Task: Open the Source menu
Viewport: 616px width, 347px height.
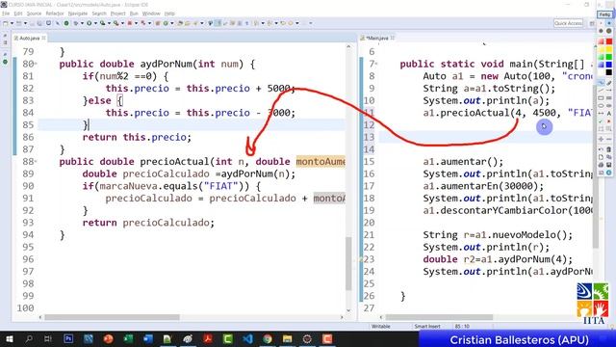Action: tap(34, 13)
